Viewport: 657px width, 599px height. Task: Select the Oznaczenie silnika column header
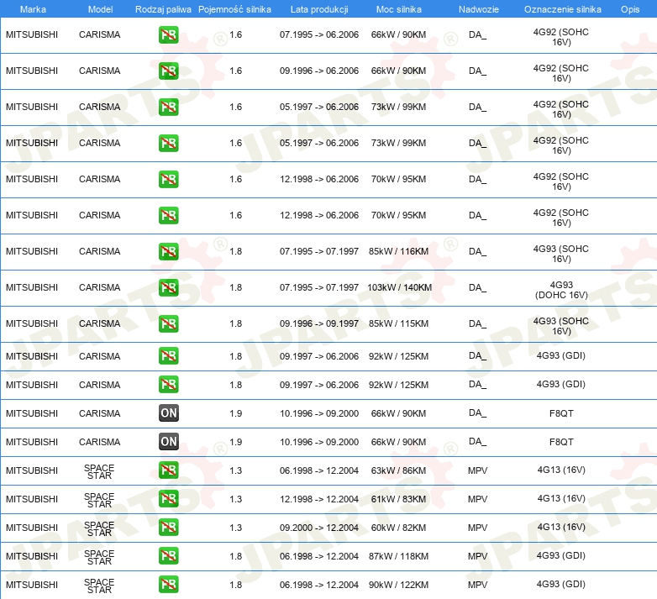(563, 9)
